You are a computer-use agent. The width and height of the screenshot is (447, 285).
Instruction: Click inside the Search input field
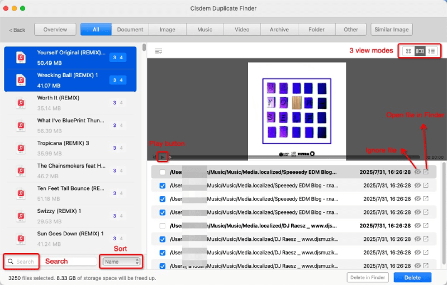click(x=51, y=262)
